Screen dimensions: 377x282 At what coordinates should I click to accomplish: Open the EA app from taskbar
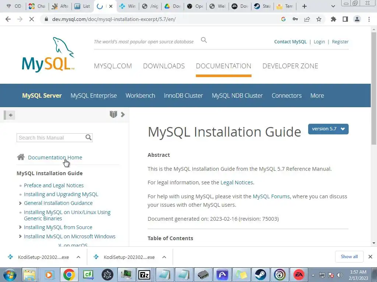299,275
